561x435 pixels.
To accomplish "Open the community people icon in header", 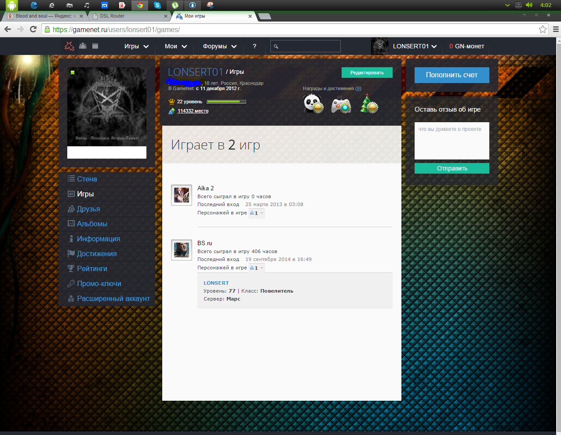I will [83, 45].
